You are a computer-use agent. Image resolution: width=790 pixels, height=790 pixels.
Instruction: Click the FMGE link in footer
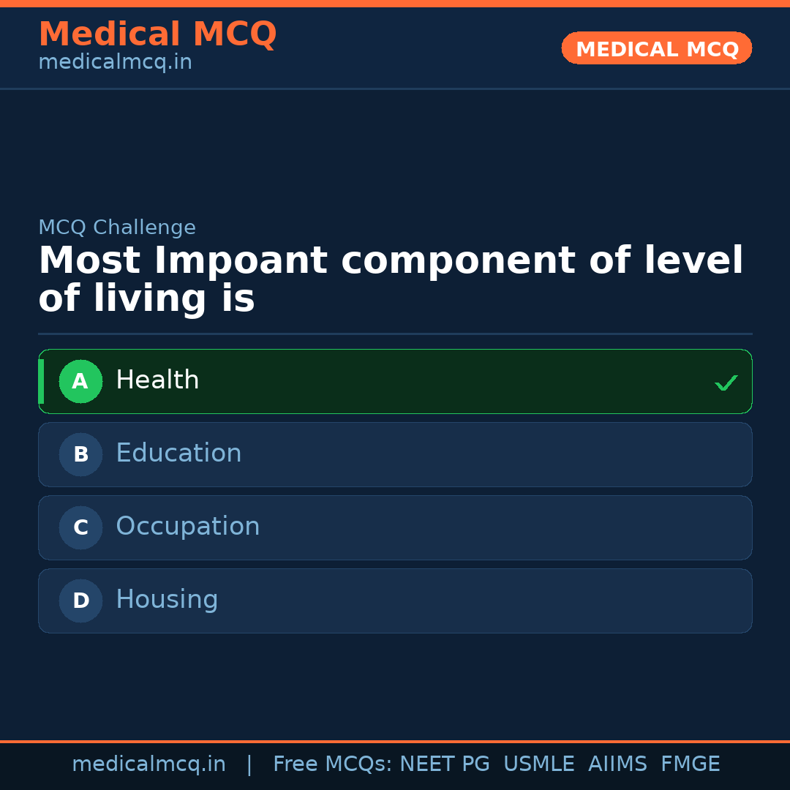[x=690, y=764]
